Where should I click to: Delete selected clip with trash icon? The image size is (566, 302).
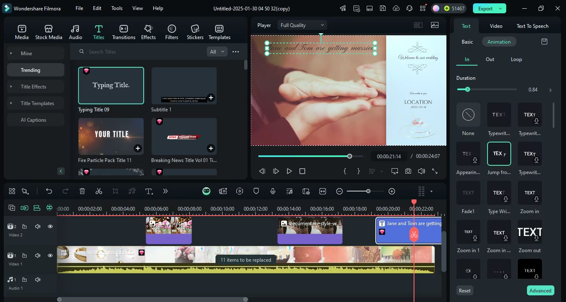click(82, 191)
